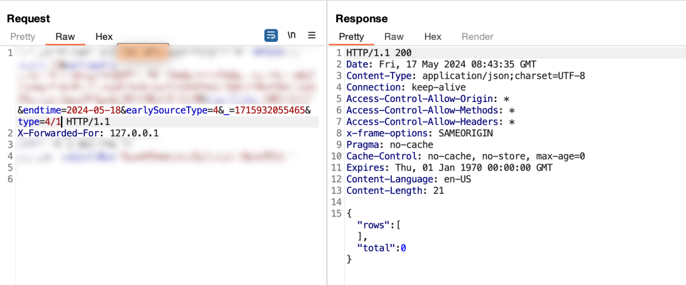This screenshot has height=285, width=686.
Task: Open the Request hamburger options menu
Action: pyautogui.click(x=312, y=35)
